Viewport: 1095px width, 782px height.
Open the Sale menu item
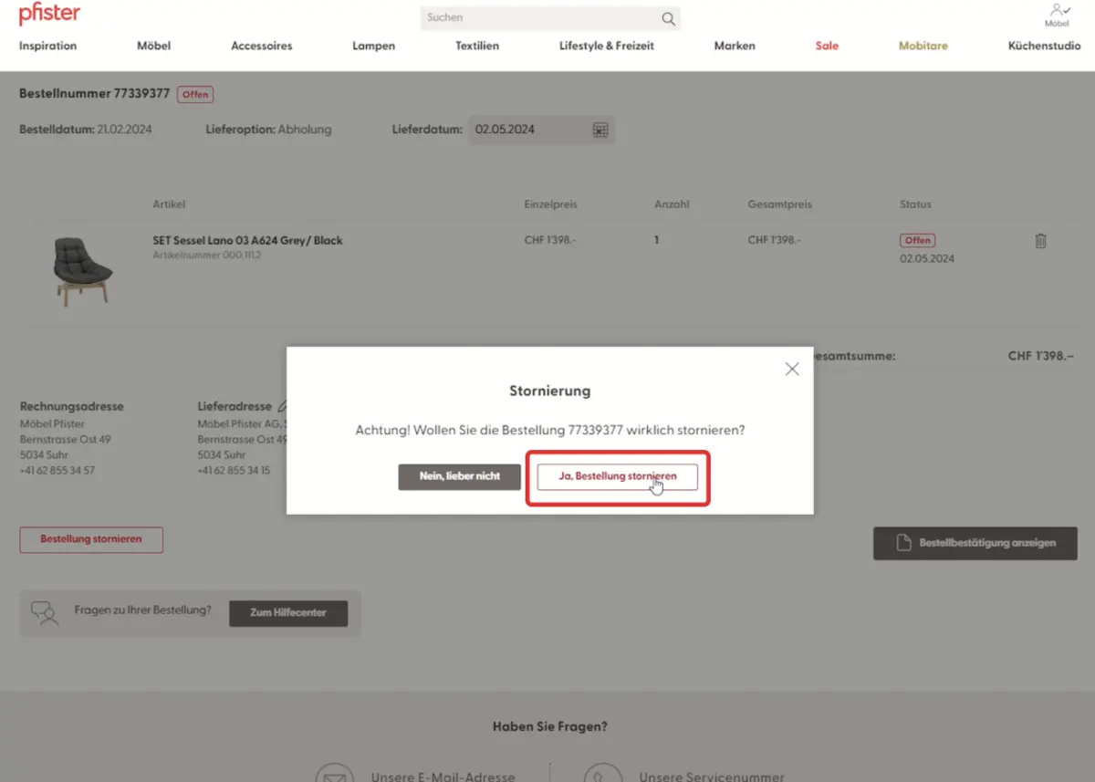[x=827, y=46]
